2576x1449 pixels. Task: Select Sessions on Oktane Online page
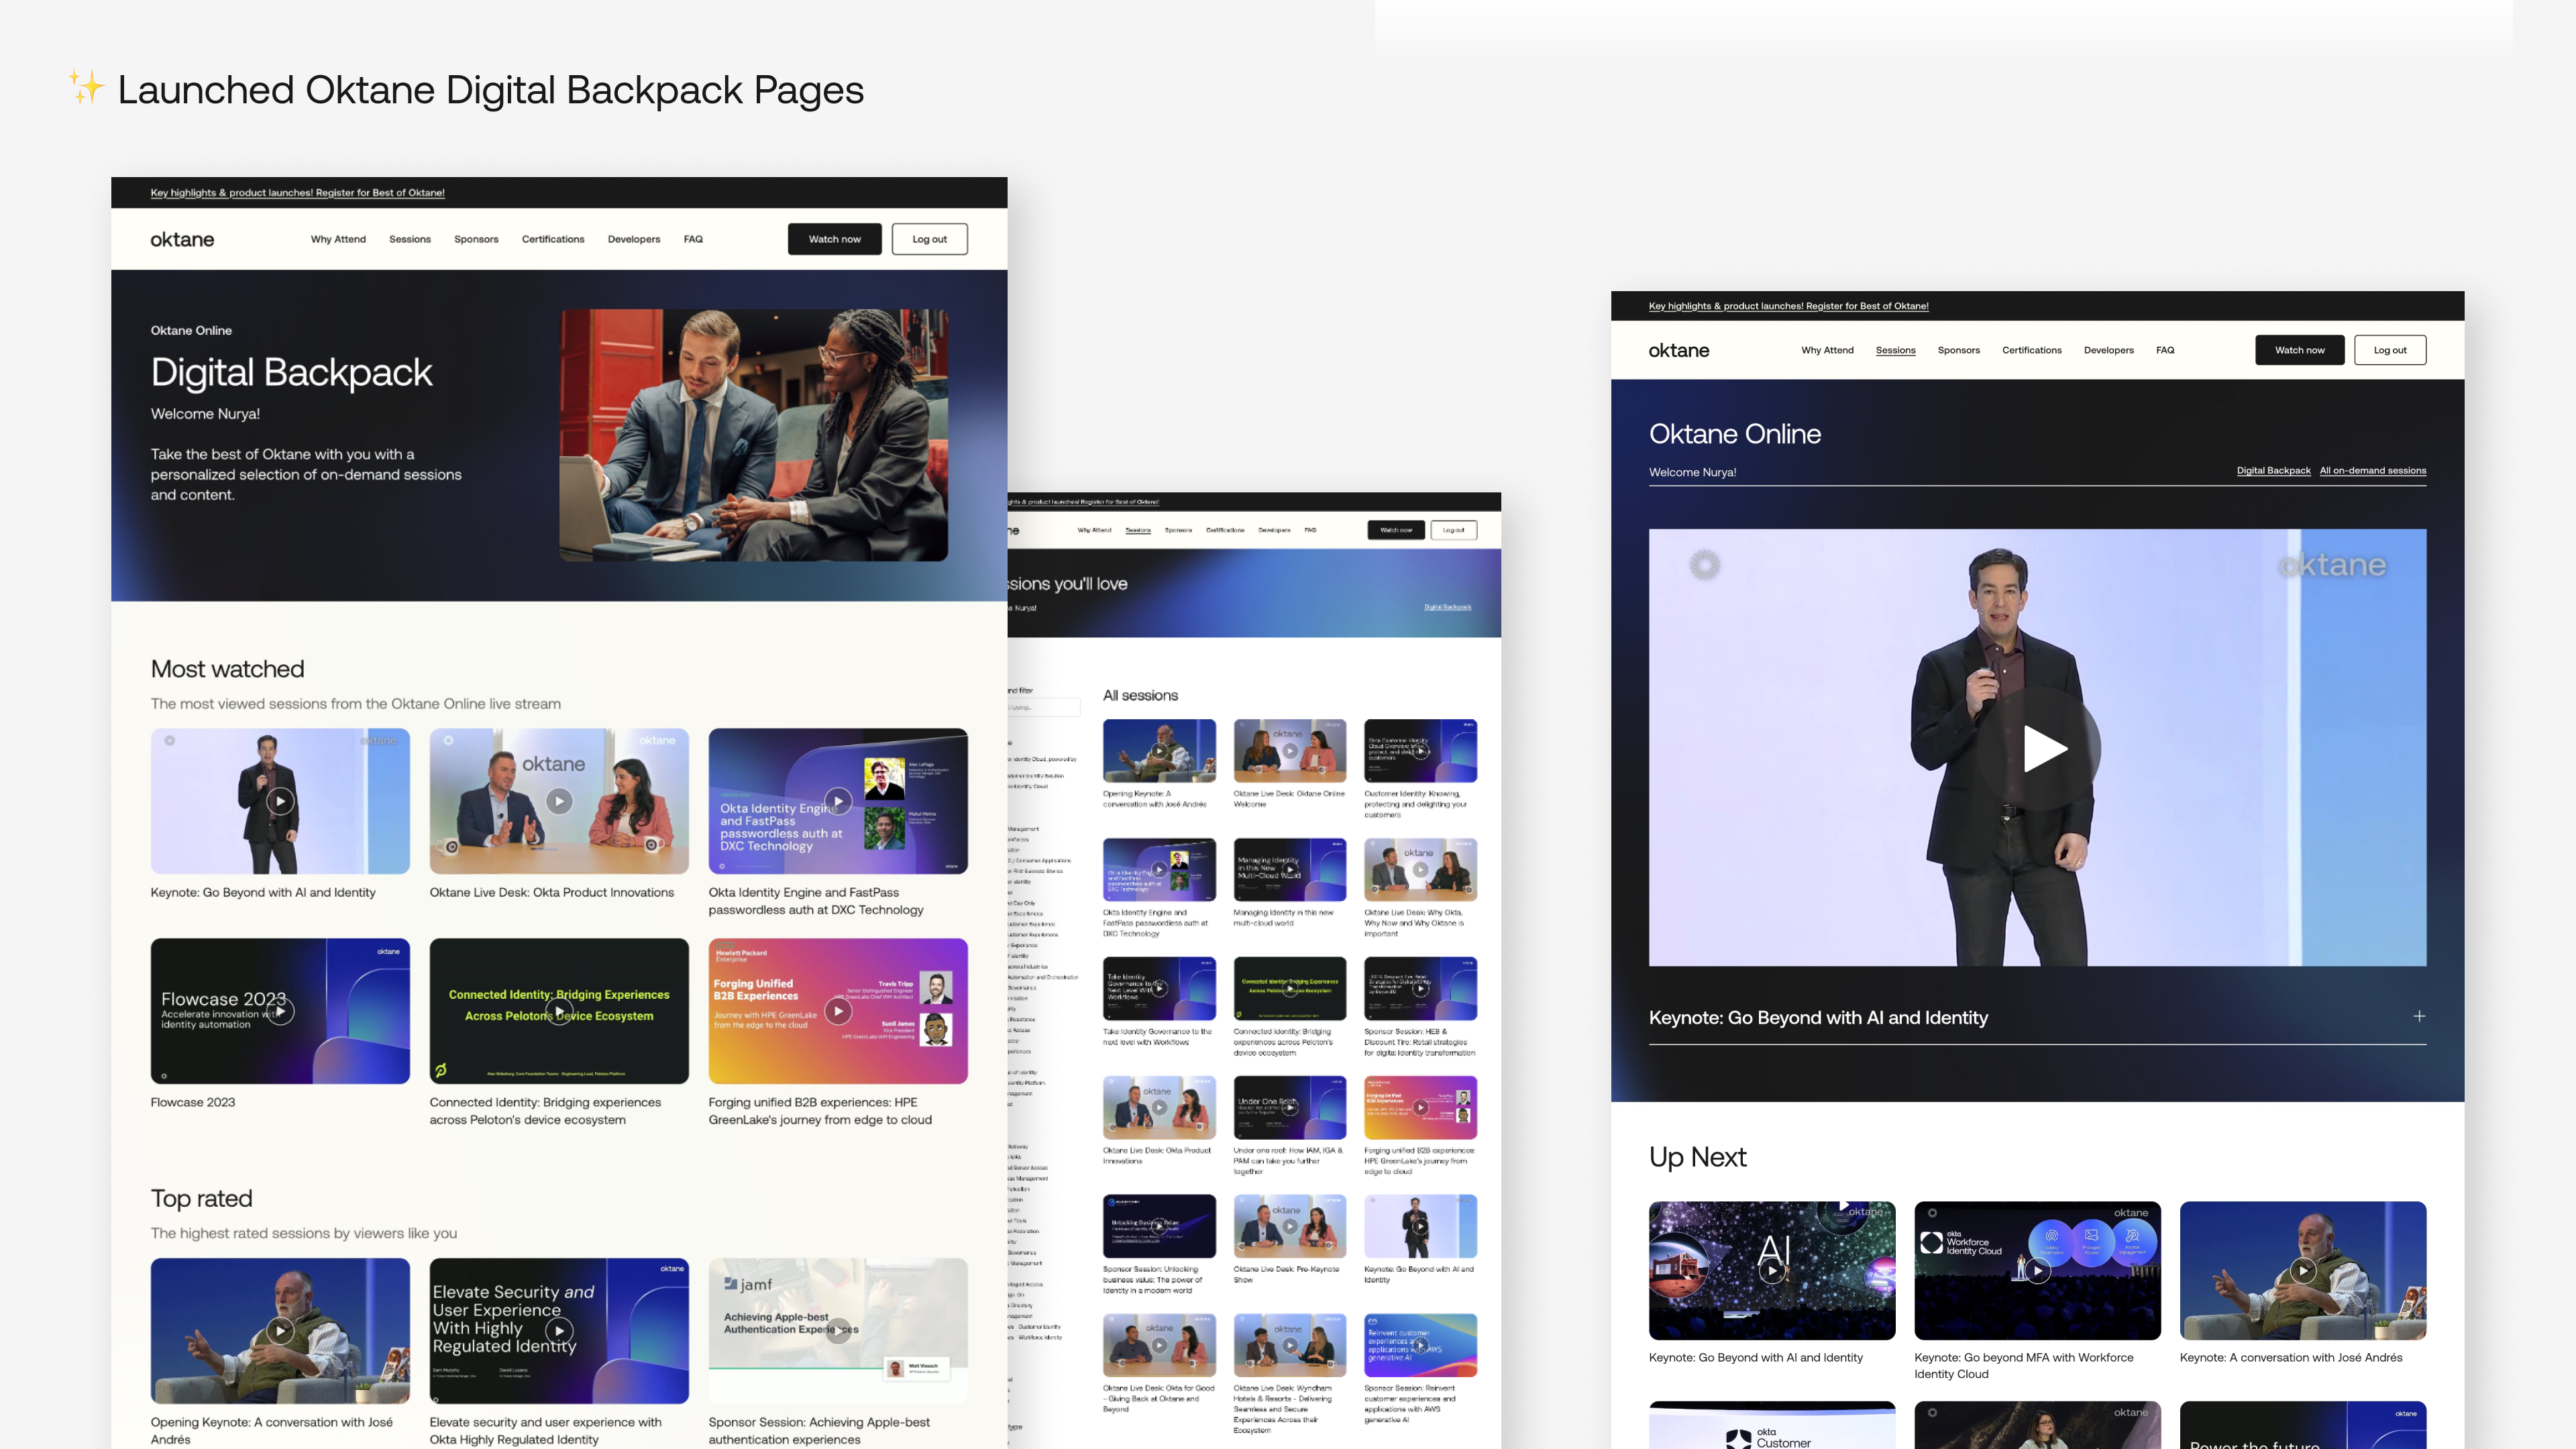tap(1895, 350)
